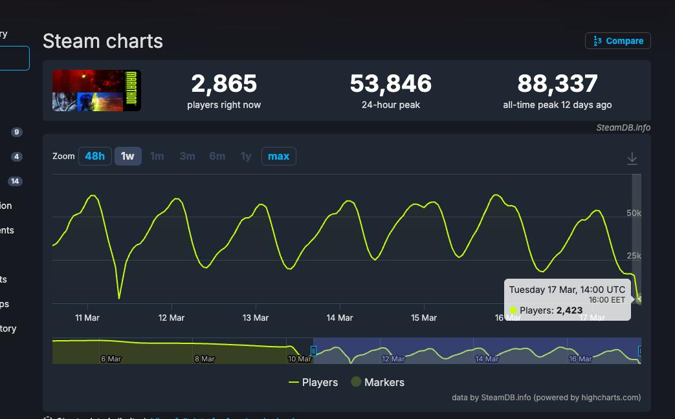Click the sidebar badge showing 14

pyautogui.click(x=15, y=181)
